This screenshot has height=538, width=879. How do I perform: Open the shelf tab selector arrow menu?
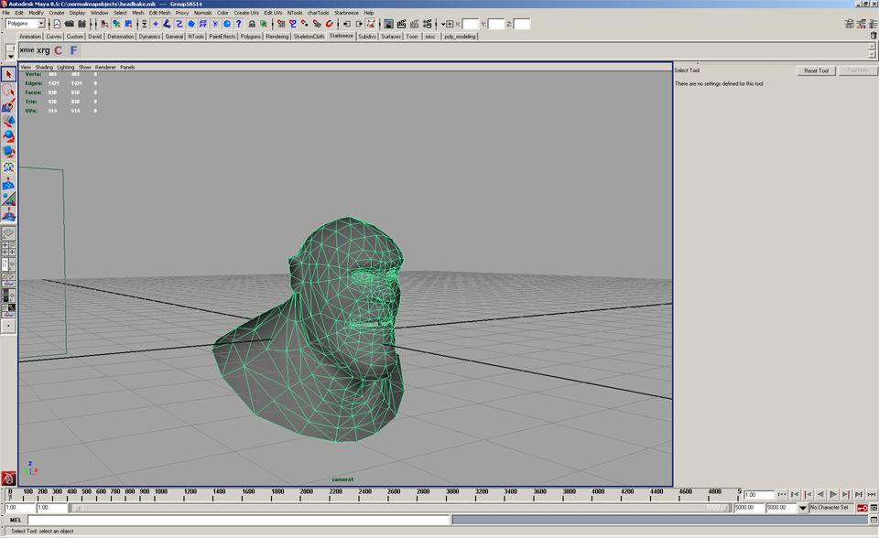11,56
